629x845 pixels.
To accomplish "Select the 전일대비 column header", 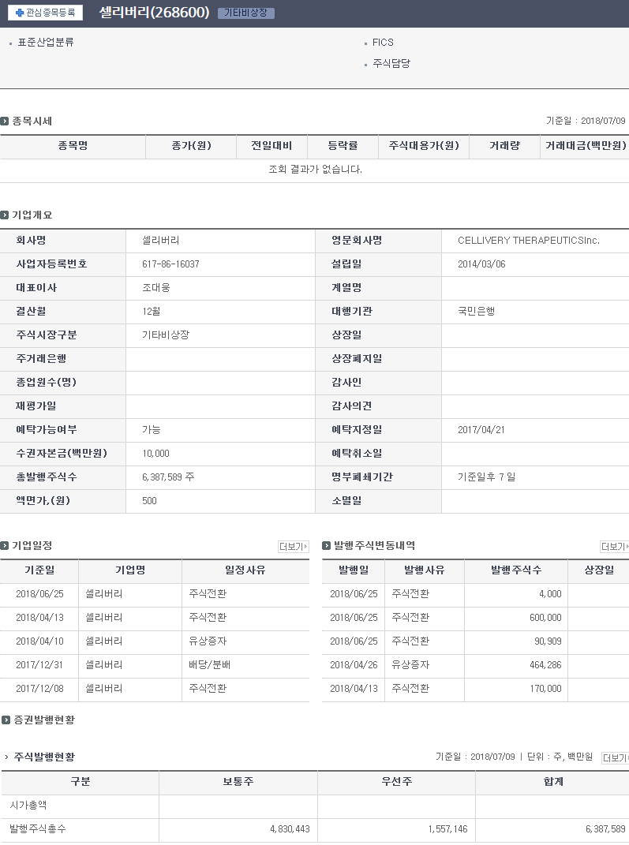I will point(271,146).
